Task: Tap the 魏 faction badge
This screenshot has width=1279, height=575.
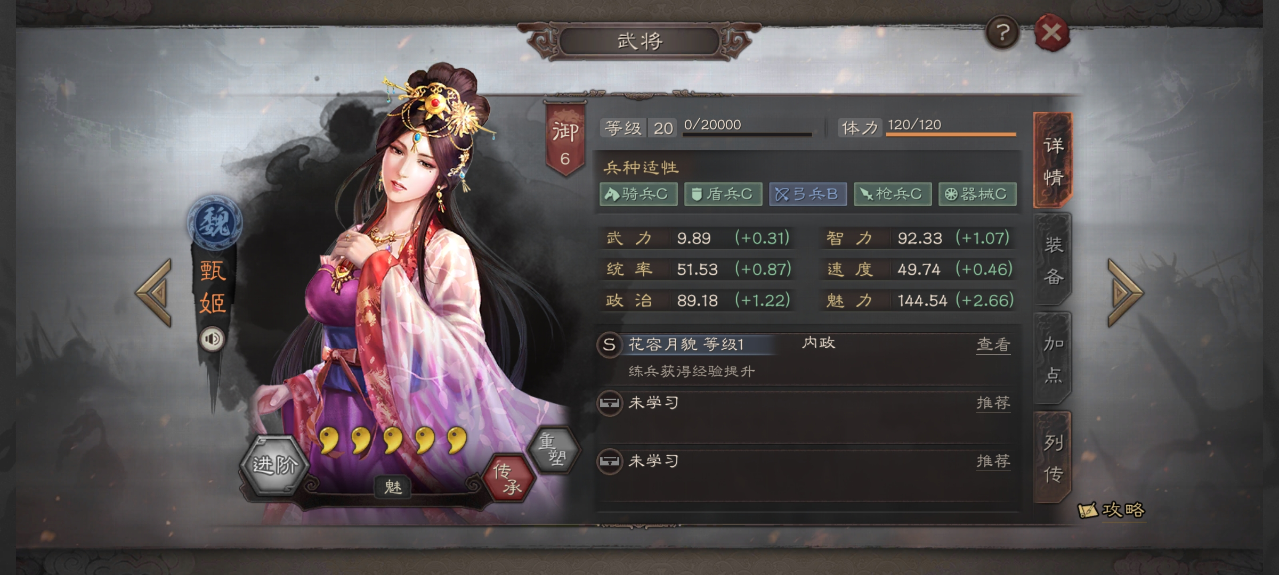Action: tap(215, 223)
